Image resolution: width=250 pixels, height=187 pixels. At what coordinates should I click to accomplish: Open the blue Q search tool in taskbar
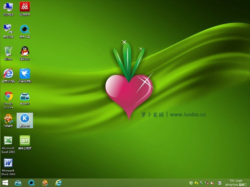(32, 183)
